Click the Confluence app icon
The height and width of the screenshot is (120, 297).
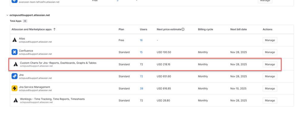click(x=15, y=52)
